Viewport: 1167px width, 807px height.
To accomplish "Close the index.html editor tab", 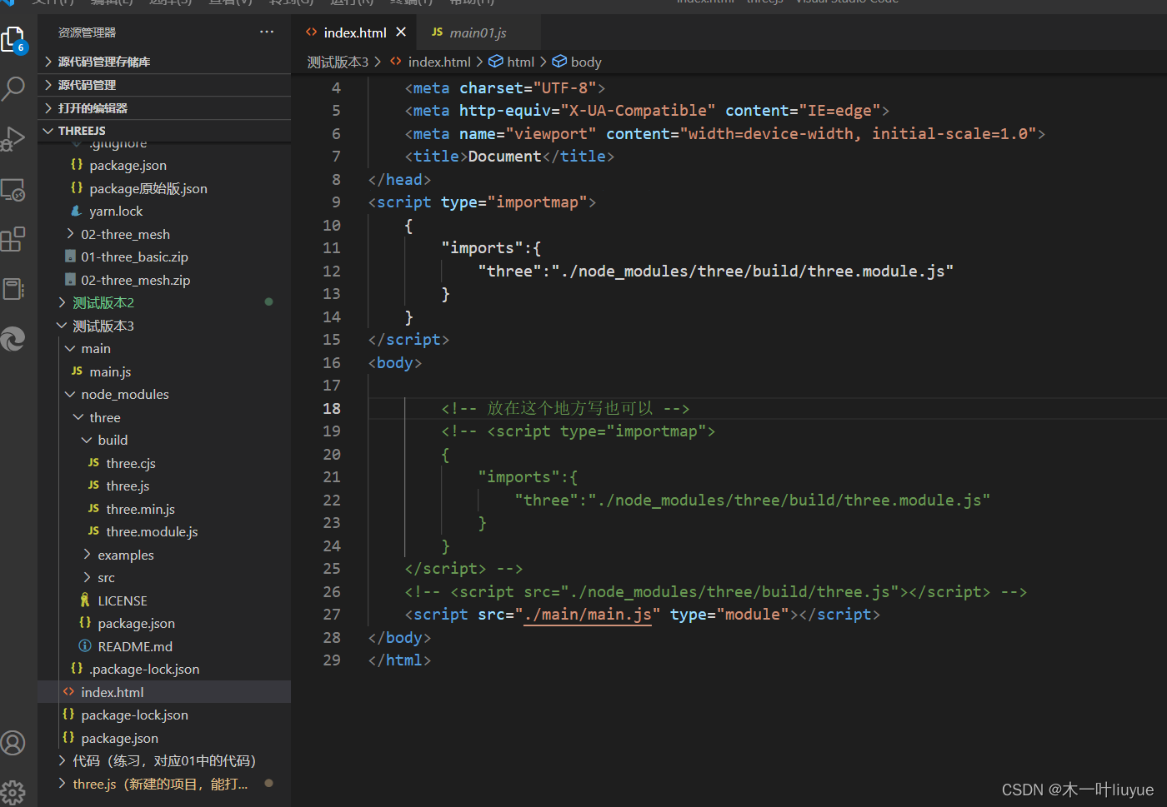I will (x=401, y=32).
